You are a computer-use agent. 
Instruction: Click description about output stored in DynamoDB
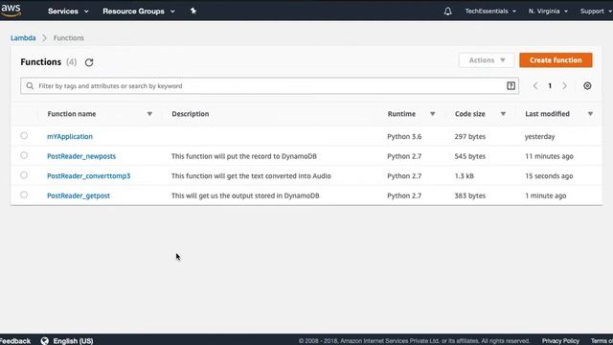(x=245, y=195)
